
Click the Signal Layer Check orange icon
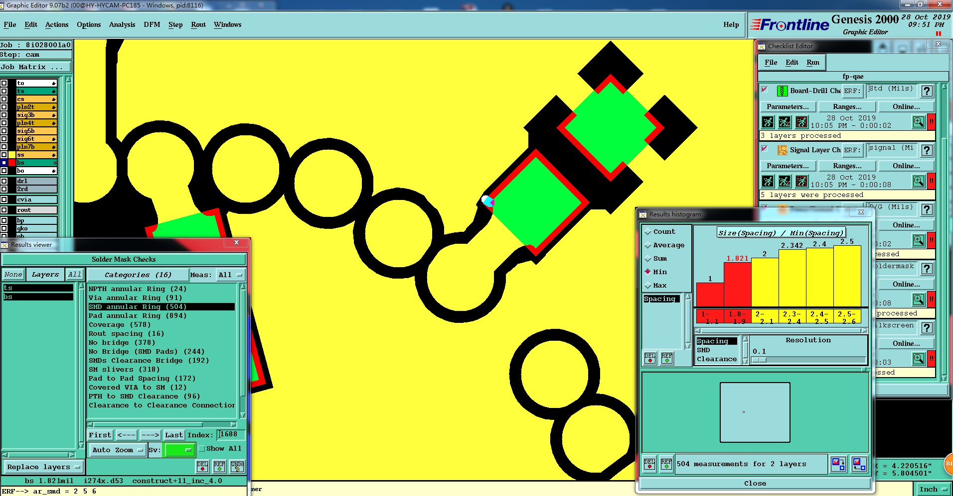782,150
